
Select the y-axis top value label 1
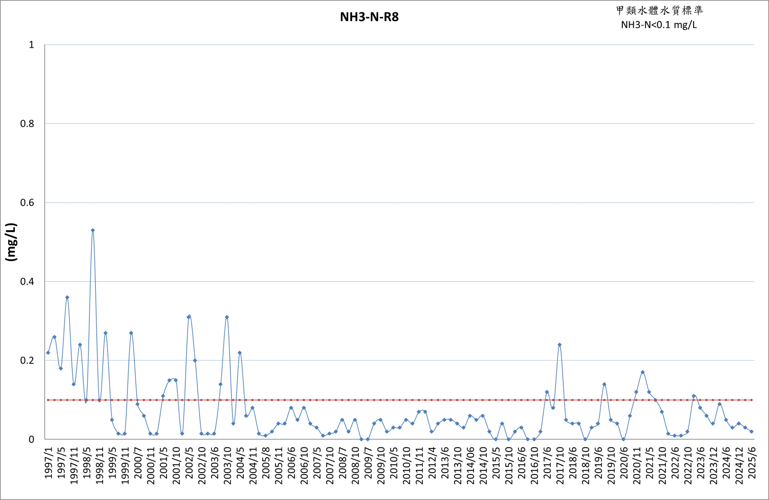tap(31, 45)
